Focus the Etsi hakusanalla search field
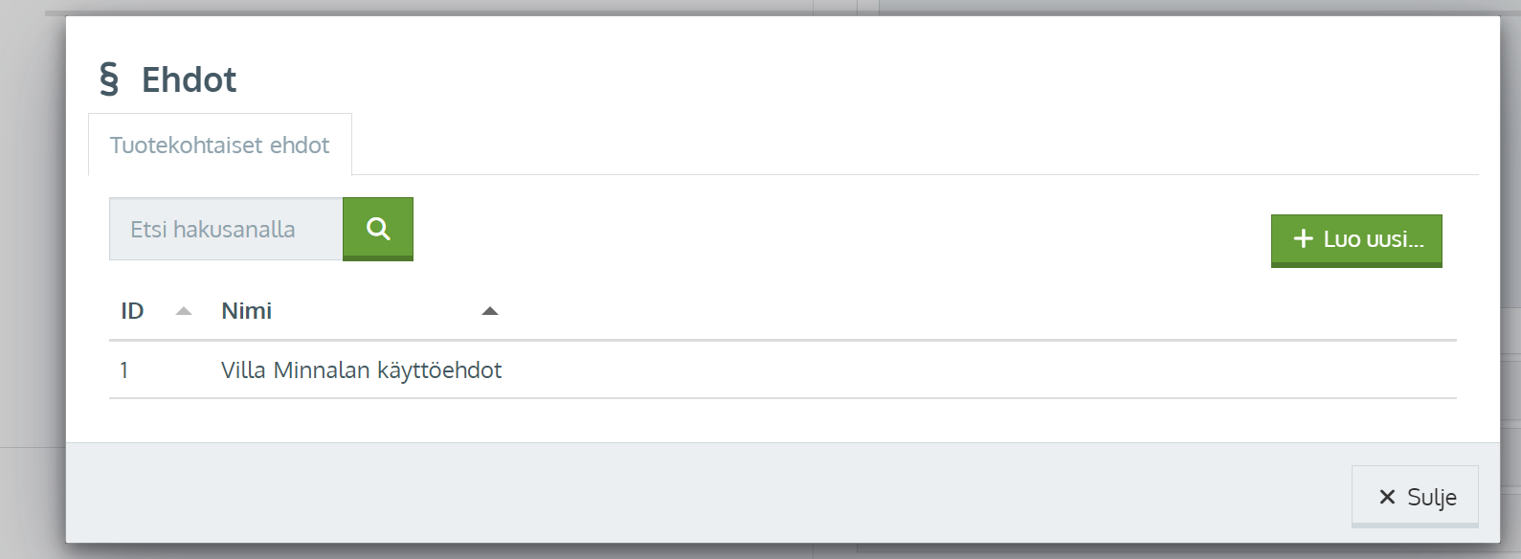The image size is (1521, 559). [226, 229]
